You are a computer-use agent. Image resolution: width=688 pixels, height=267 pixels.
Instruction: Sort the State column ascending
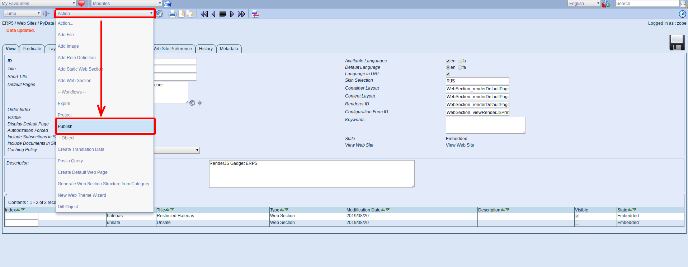click(x=630, y=210)
